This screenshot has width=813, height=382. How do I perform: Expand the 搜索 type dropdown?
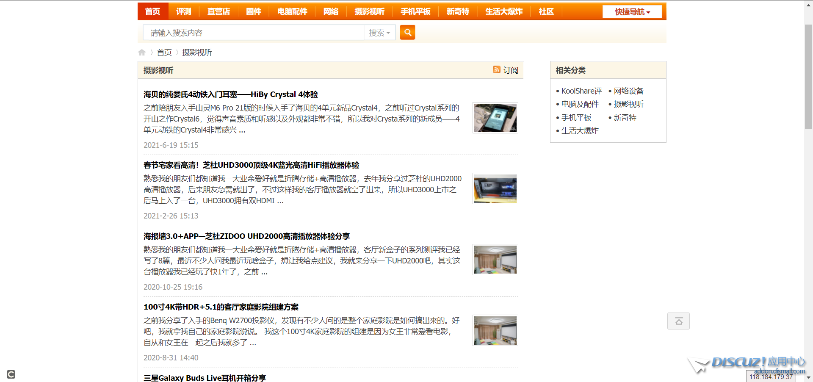tap(379, 33)
